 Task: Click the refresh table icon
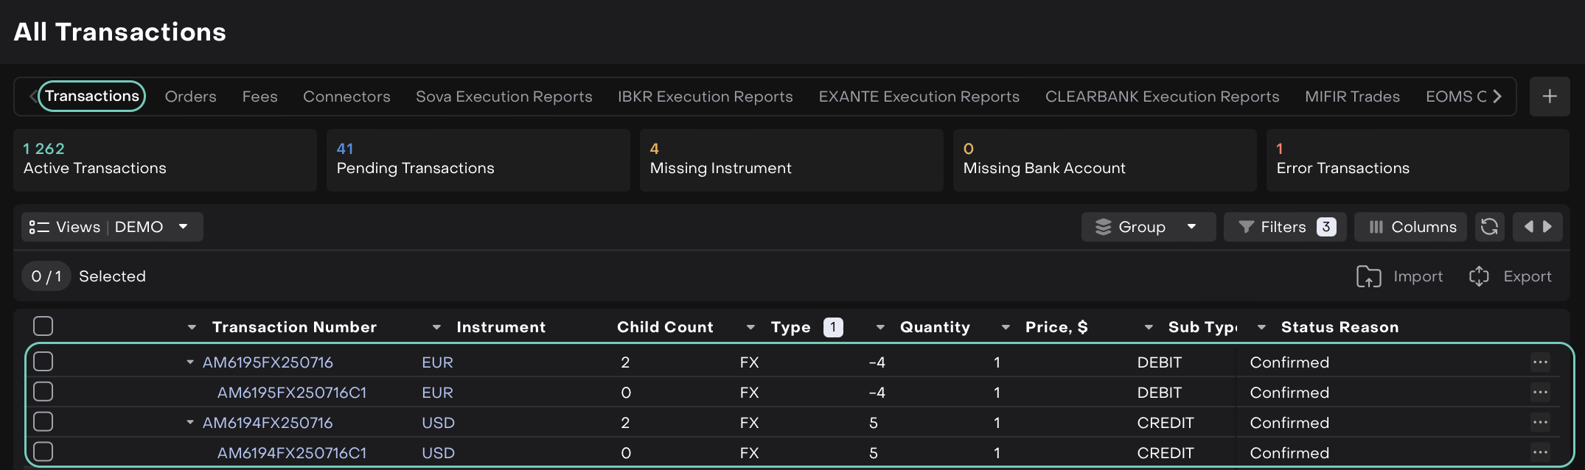pos(1488,227)
